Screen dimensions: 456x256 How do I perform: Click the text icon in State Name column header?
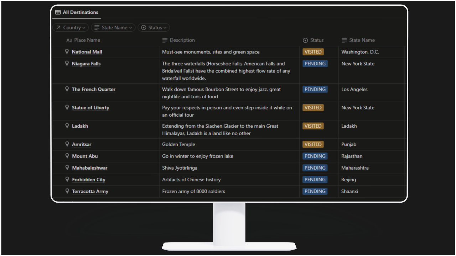click(x=344, y=40)
